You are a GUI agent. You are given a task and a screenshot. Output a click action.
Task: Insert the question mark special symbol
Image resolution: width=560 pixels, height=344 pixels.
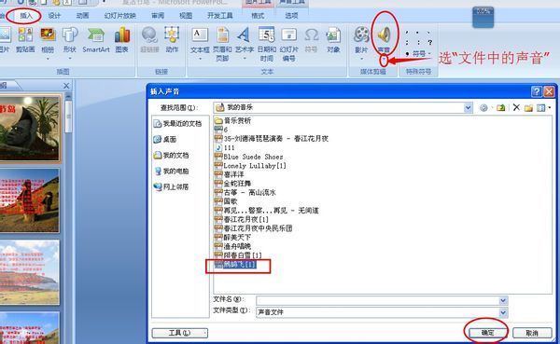[430, 43]
